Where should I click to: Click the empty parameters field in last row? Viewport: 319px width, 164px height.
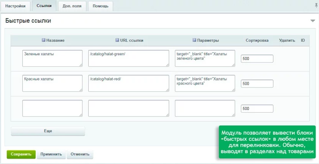tap(205, 108)
